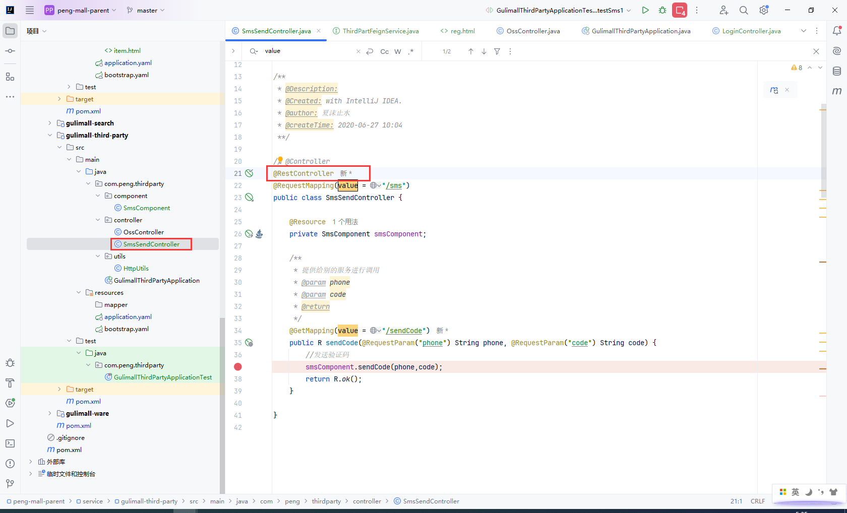
Task: Open Code With Me user icon
Action: click(724, 10)
